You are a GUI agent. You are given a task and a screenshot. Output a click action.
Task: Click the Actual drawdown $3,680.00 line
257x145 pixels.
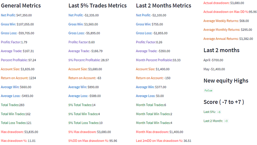point(222,3)
